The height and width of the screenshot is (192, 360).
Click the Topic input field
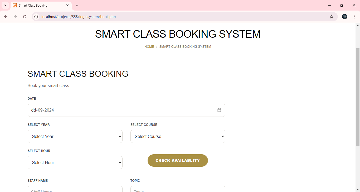pos(178,190)
